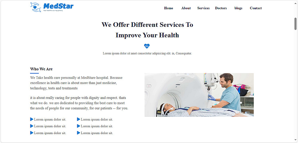This screenshot has width=298, height=143.
Task: Click the MedStar brand name text
Action: point(58,6)
